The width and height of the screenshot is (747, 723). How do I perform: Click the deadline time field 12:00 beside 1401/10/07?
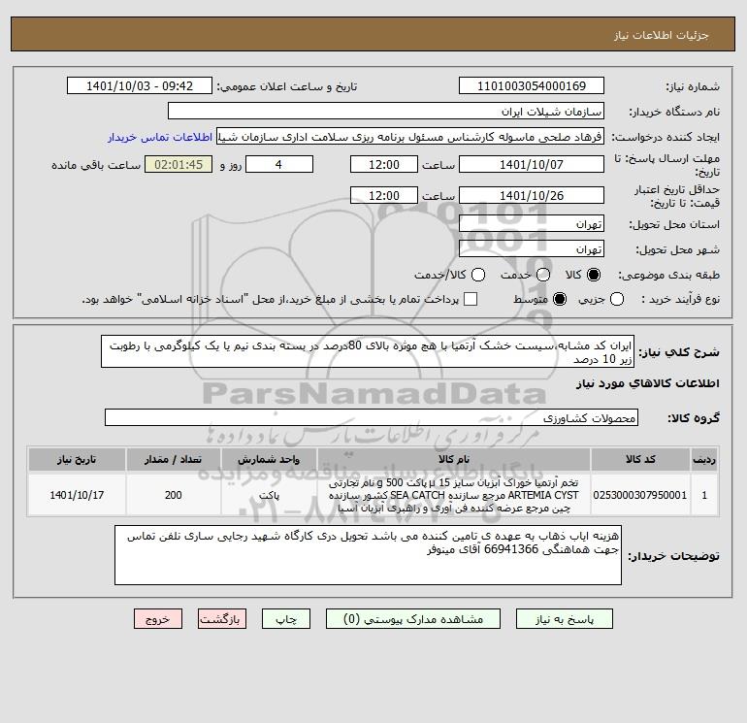tap(384, 164)
